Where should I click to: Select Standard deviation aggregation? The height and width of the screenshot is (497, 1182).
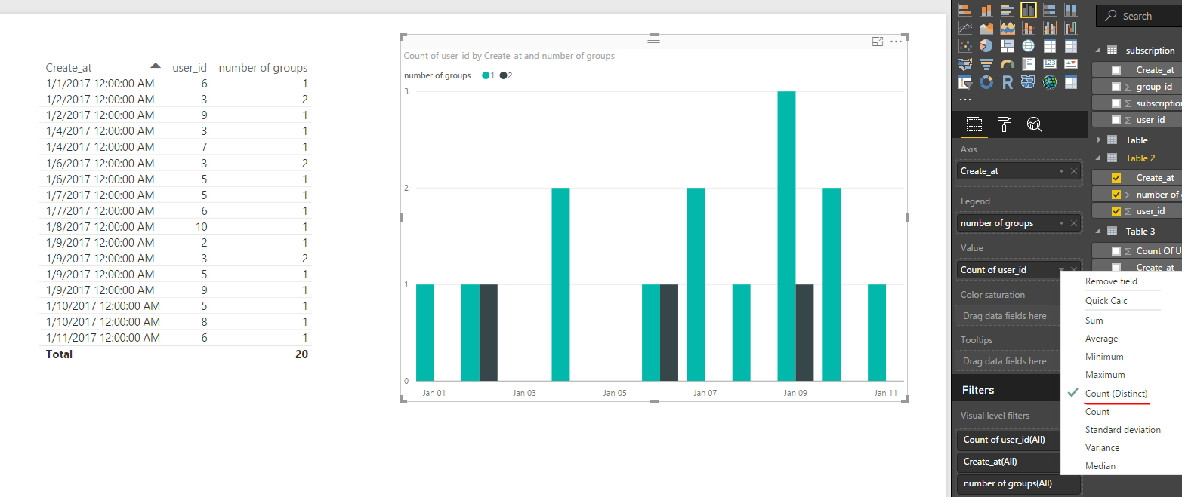[x=1122, y=430]
